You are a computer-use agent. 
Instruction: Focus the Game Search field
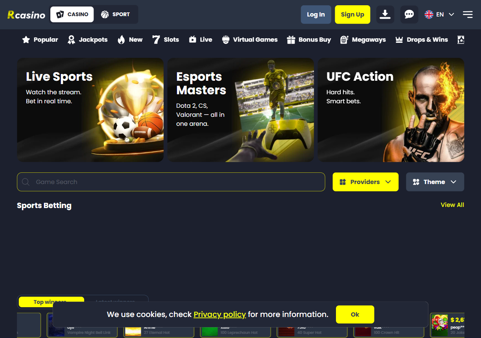(171, 182)
